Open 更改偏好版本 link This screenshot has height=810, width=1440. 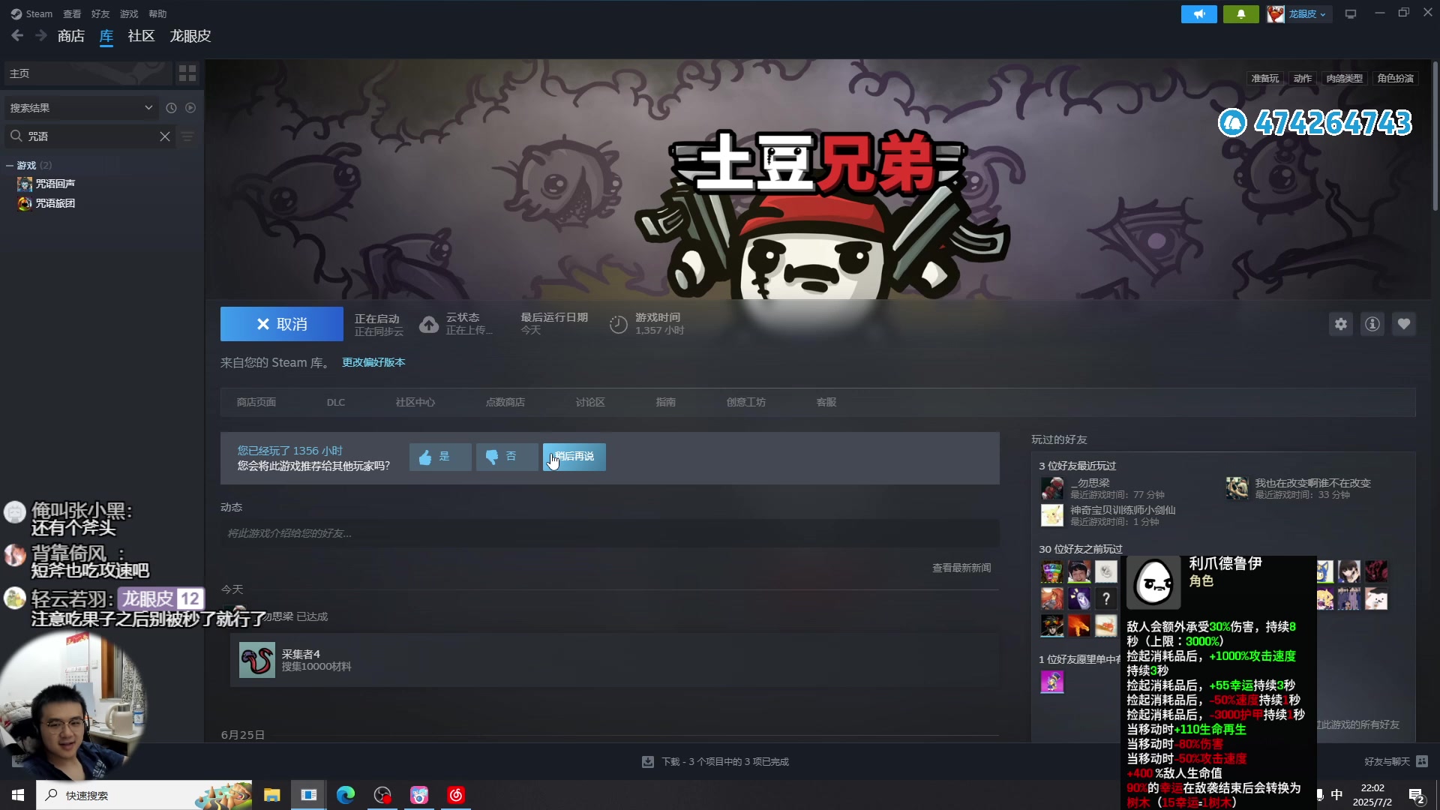[x=373, y=362]
